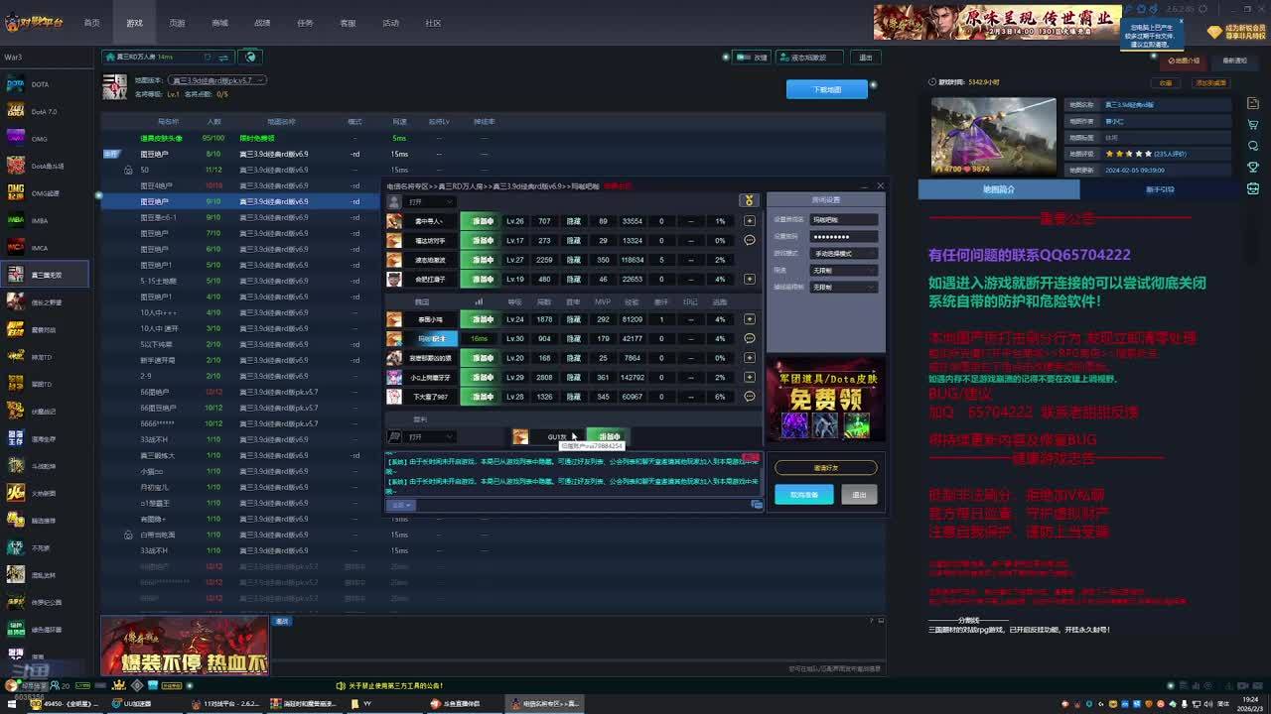Click the trophy icon in right sidebar
Image resolution: width=1271 pixels, height=714 pixels.
(x=1253, y=167)
